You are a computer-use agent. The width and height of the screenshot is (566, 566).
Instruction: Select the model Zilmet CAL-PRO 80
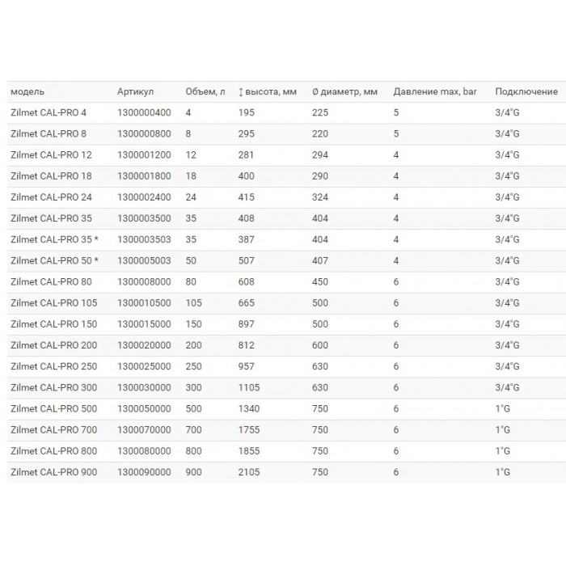pyautogui.click(x=51, y=282)
